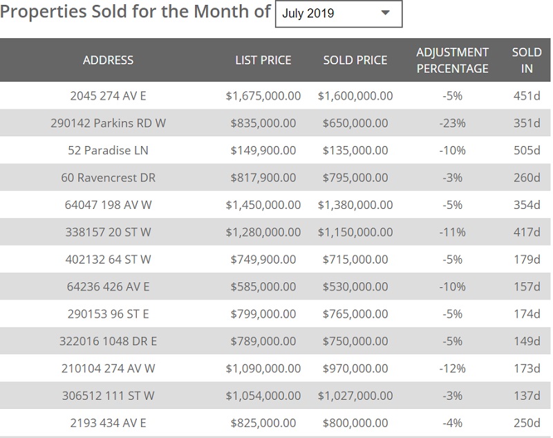The width and height of the screenshot is (553, 438).
Task: Select the 290142 Parkins RD W row
Action: [108, 123]
